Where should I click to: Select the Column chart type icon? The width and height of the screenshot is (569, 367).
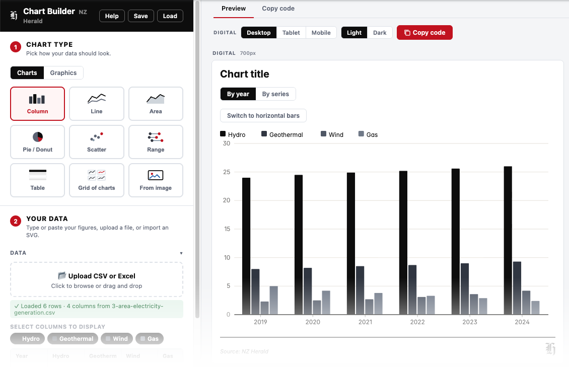pos(37,99)
